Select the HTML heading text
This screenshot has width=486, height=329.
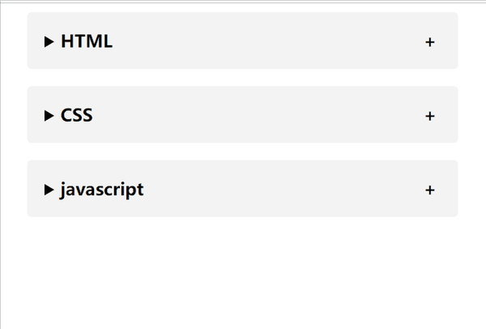click(87, 42)
